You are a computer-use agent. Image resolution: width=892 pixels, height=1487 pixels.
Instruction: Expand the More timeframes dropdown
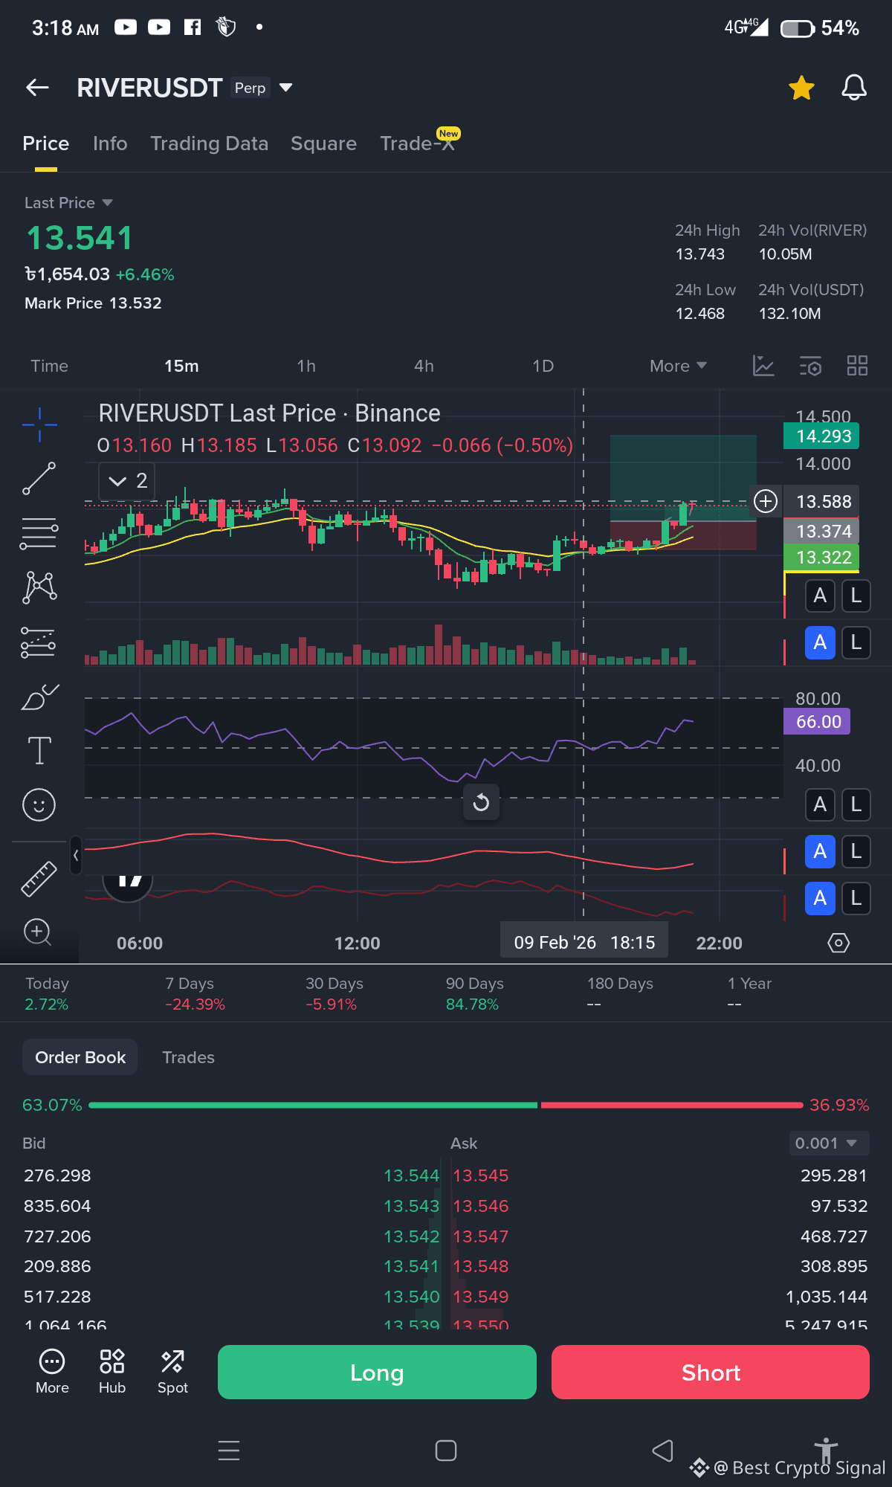[x=678, y=366]
